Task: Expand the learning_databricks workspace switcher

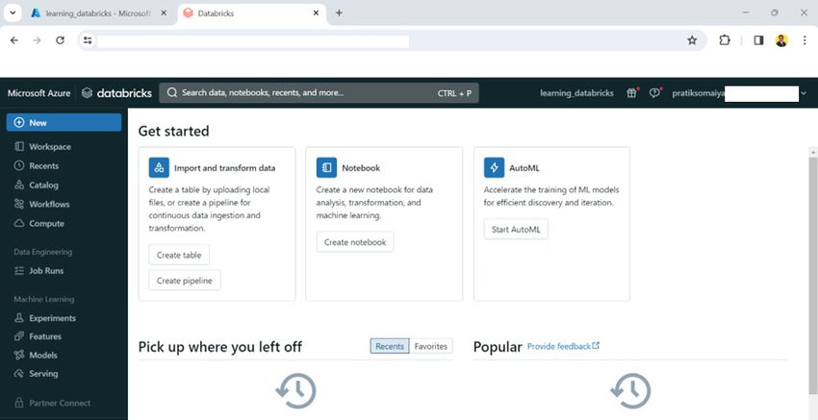Action: coord(576,93)
